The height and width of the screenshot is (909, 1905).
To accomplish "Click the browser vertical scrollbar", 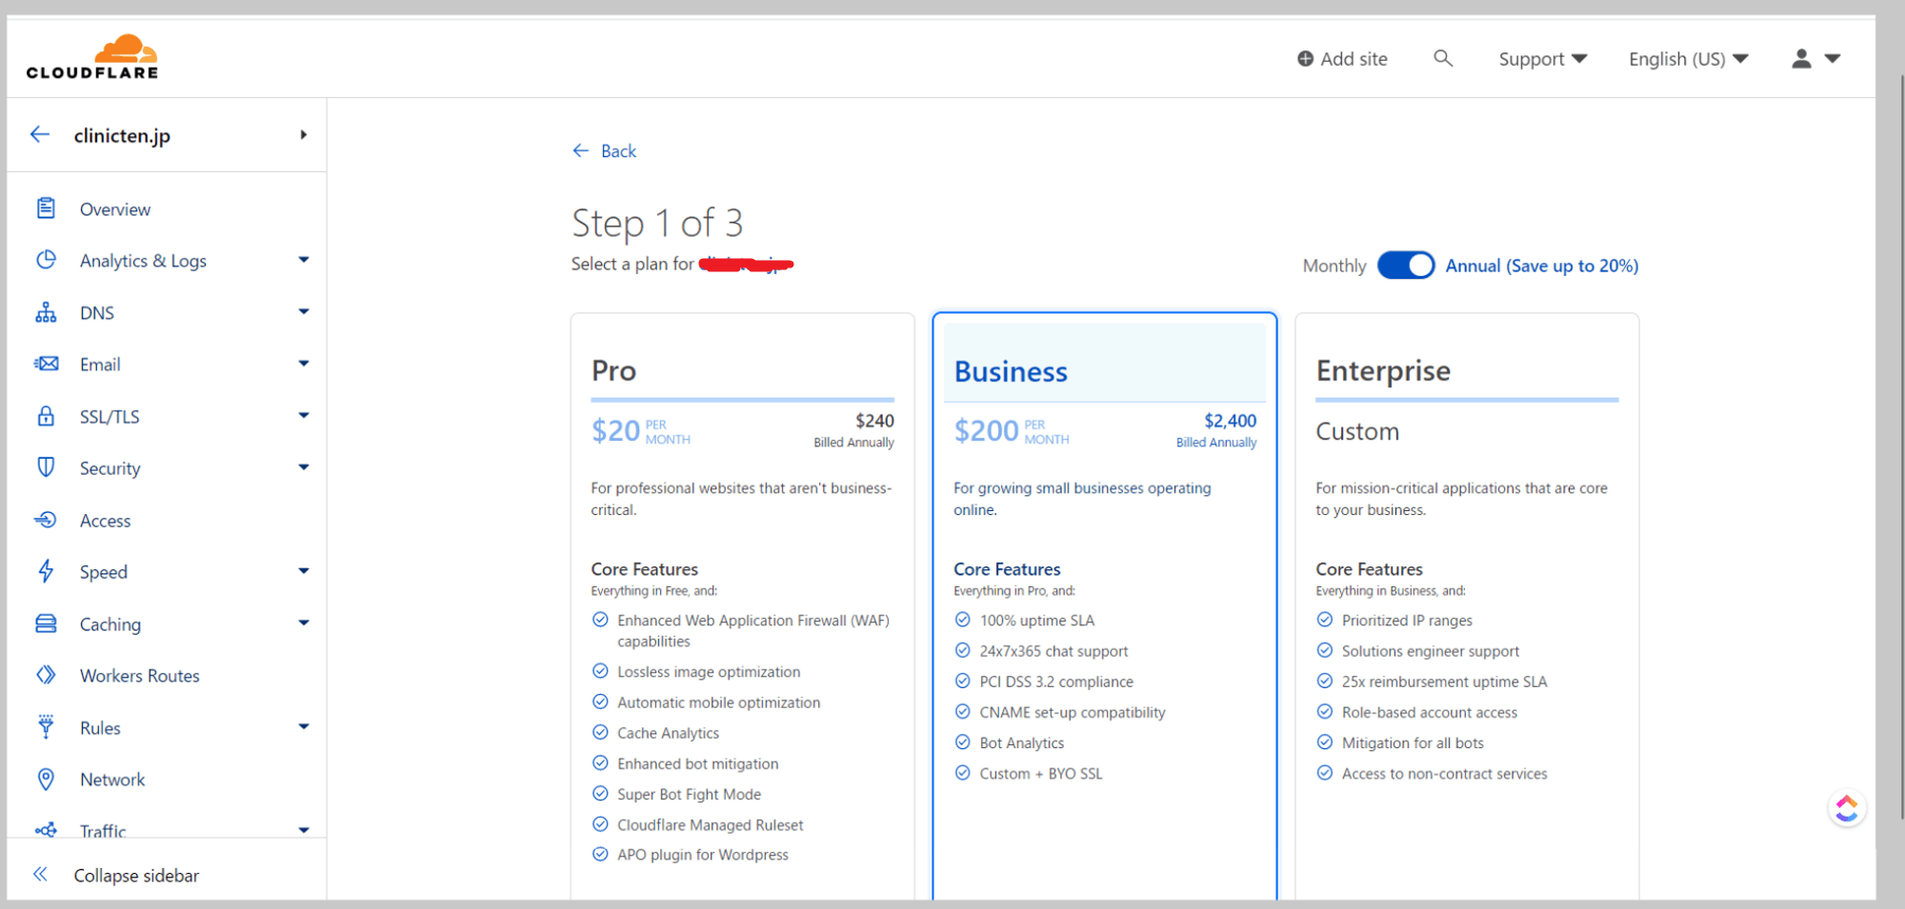I will [1900, 447].
